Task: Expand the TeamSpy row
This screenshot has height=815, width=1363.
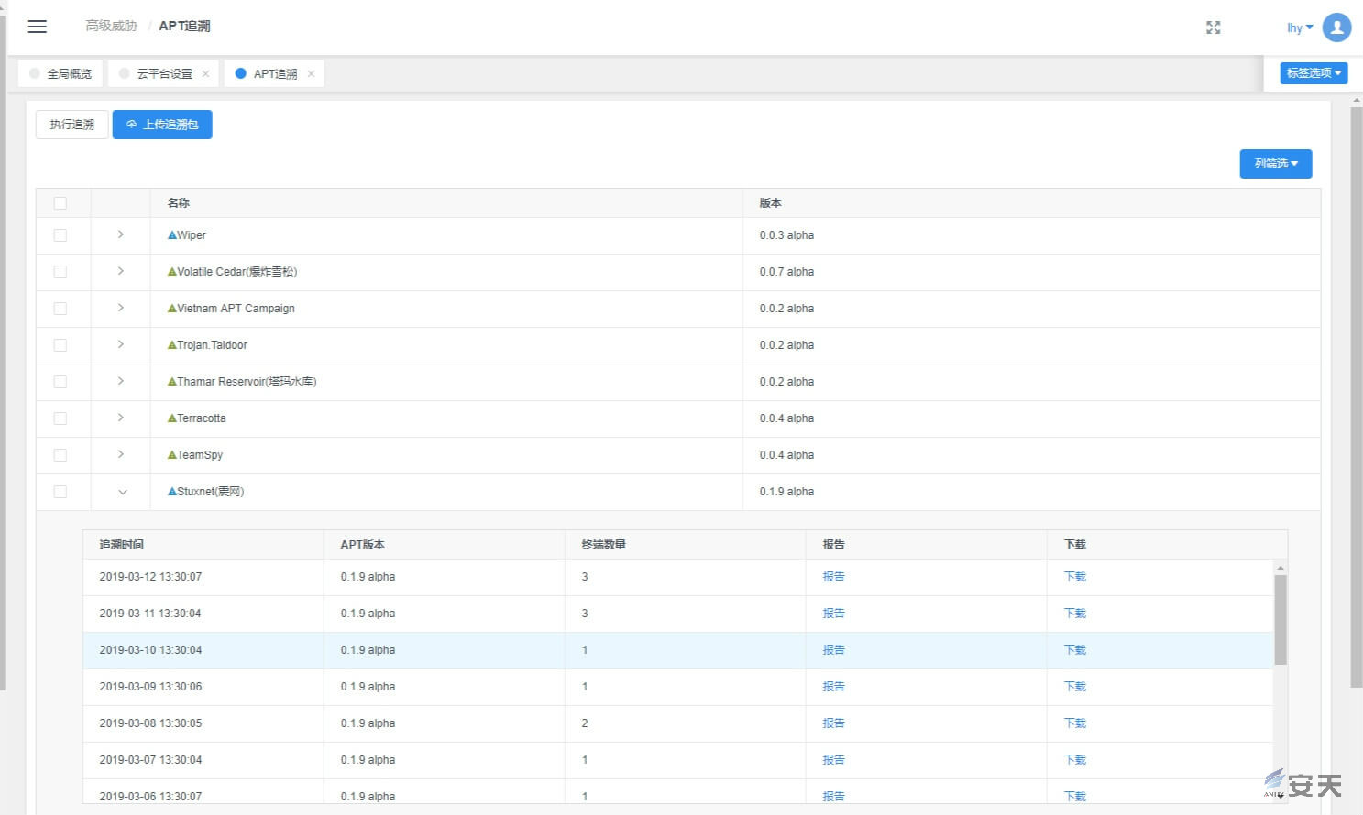Action: (x=121, y=455)
